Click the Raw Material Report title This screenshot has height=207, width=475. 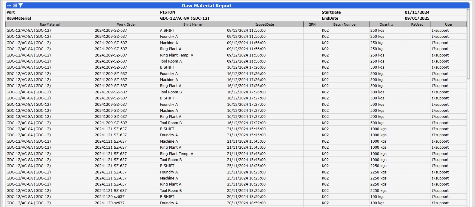tap(207, 6)
